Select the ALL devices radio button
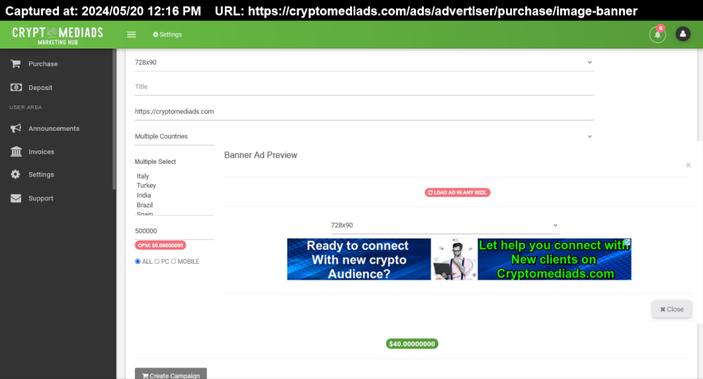The height and width of the screenshot is (379, 703). click(138, 262)
